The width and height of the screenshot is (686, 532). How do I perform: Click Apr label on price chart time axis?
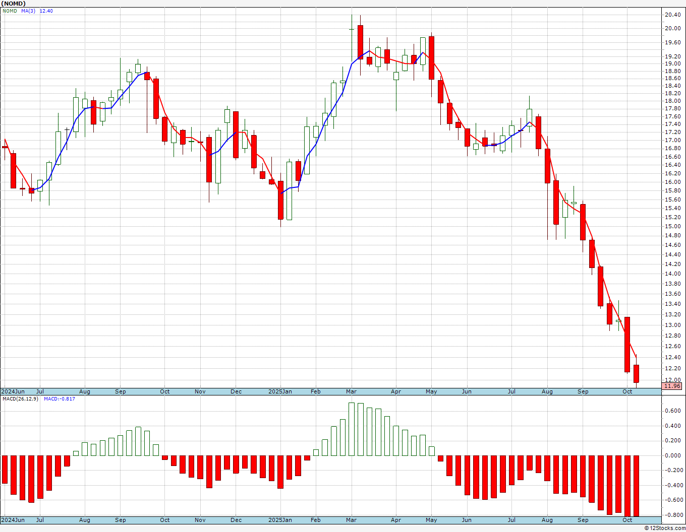(396, 391)
